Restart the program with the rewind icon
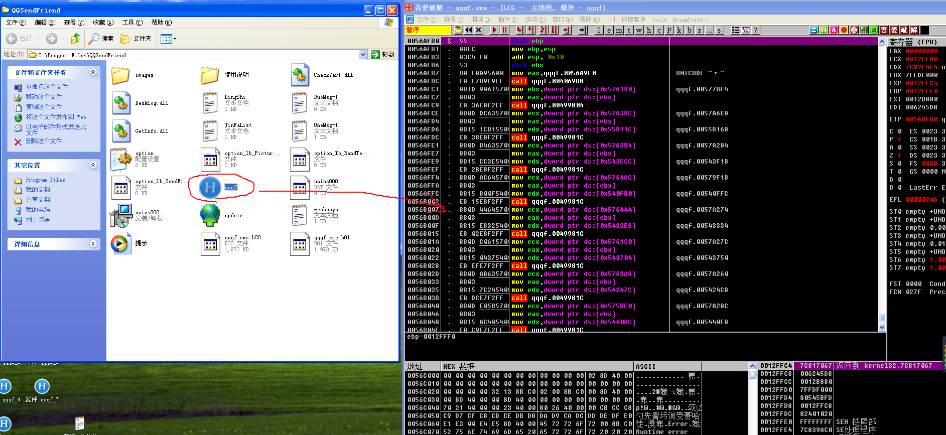 pyautogui.click(x=469, y=30)
